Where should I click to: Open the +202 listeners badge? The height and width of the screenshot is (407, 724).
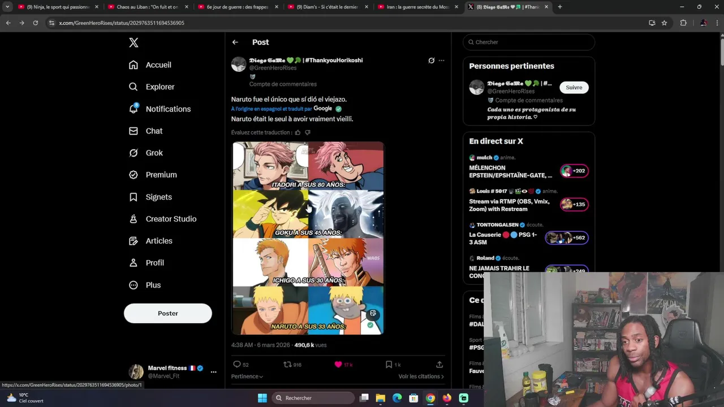tap(574, 171)
